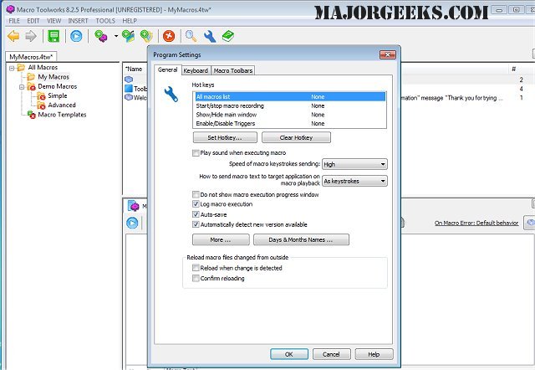
Task: Open Speed of macro keystrokes sending dropdown
Action: [354, 164]
